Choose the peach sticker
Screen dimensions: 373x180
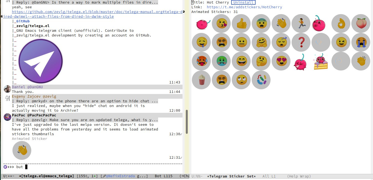(x=361, y=24)
